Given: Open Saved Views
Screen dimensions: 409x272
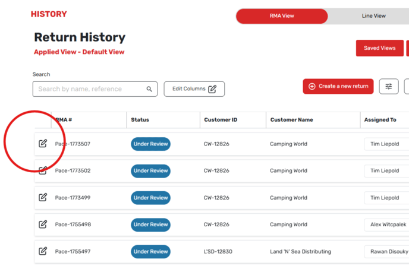Looking at the screenshot, I should click(x=379, y=48).
